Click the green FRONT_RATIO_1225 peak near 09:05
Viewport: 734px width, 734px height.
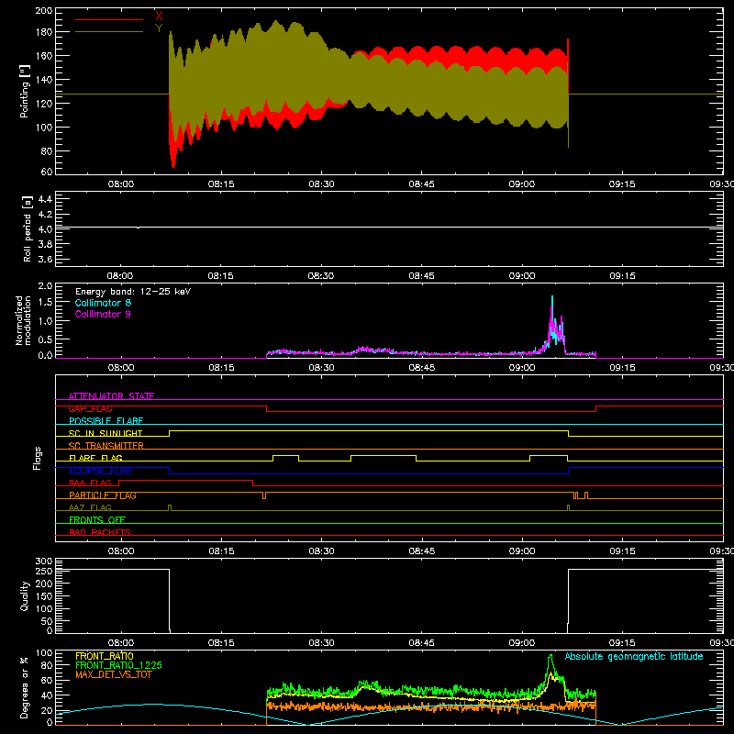pyautogui.click(x=550, y=656)
